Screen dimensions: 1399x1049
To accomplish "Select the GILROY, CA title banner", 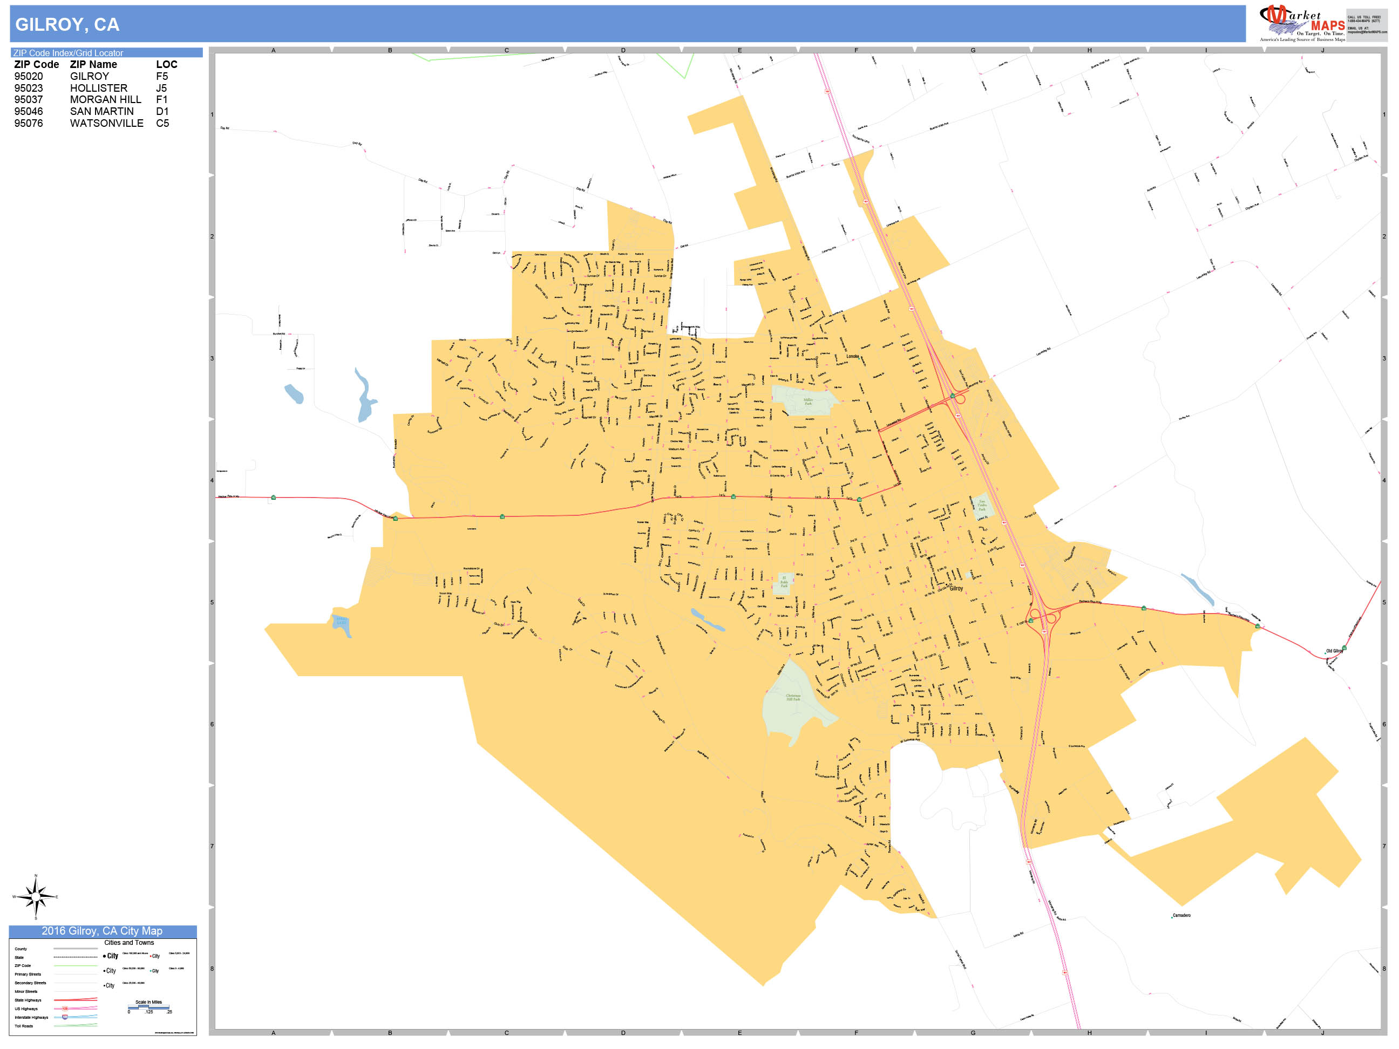I will coord(67,24).
